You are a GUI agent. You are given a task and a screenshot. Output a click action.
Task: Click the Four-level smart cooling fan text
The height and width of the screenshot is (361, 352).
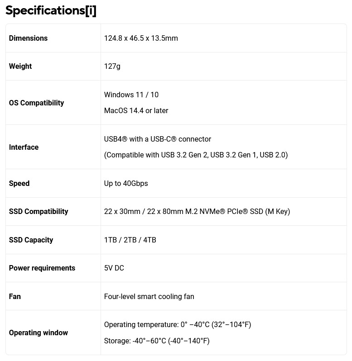(x=149, y=297)
